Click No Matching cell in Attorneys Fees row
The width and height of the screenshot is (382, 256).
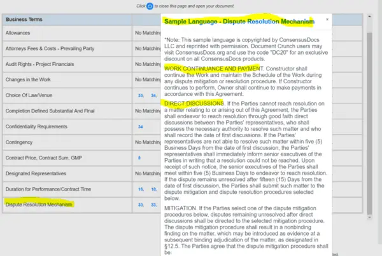click(x=148, y=49)
